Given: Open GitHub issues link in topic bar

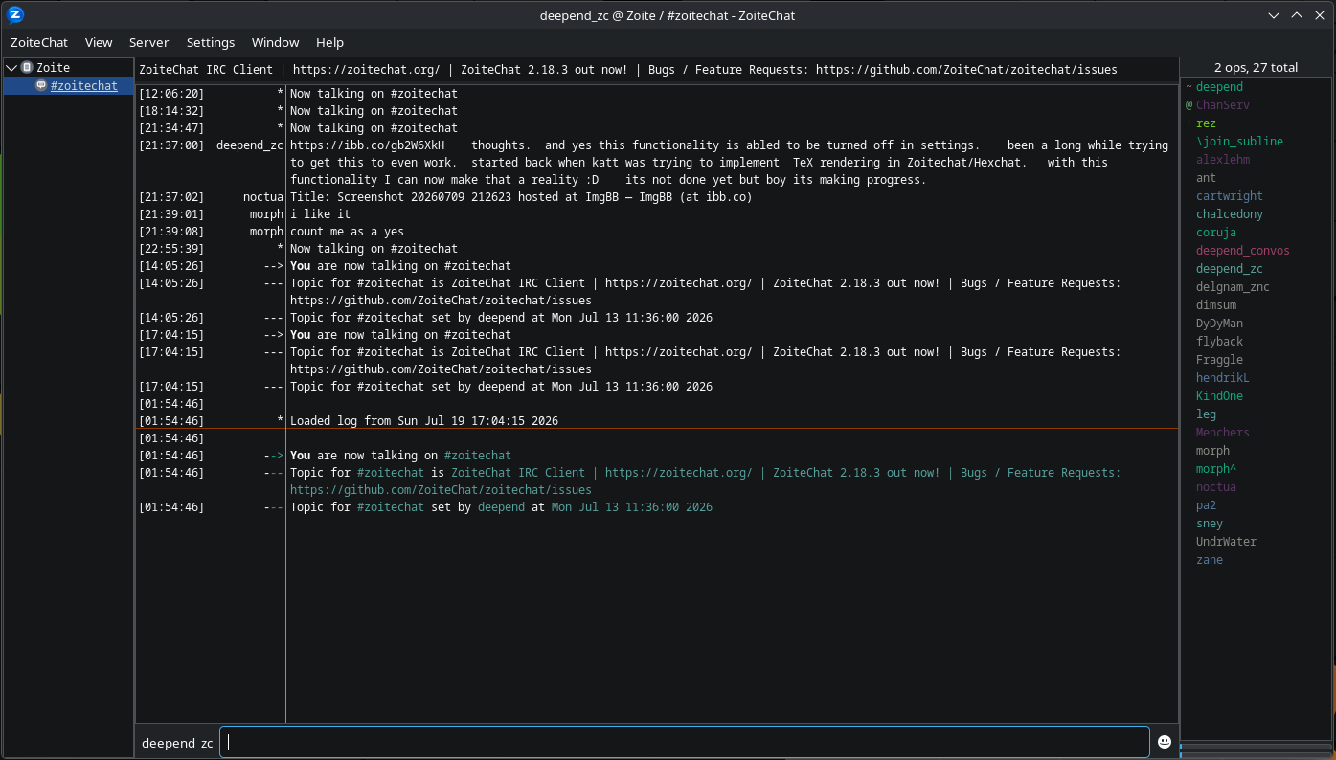Looking at the screenshot, I should [966, 69].
